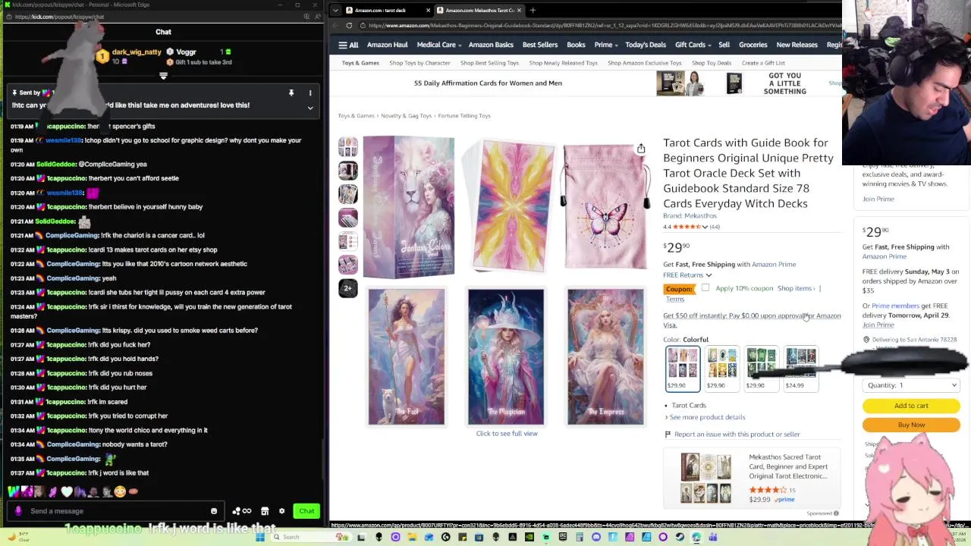Screen dimensions: 971x546
Task: Open the 2+ more images thumbnail
Action: point(348,288)
